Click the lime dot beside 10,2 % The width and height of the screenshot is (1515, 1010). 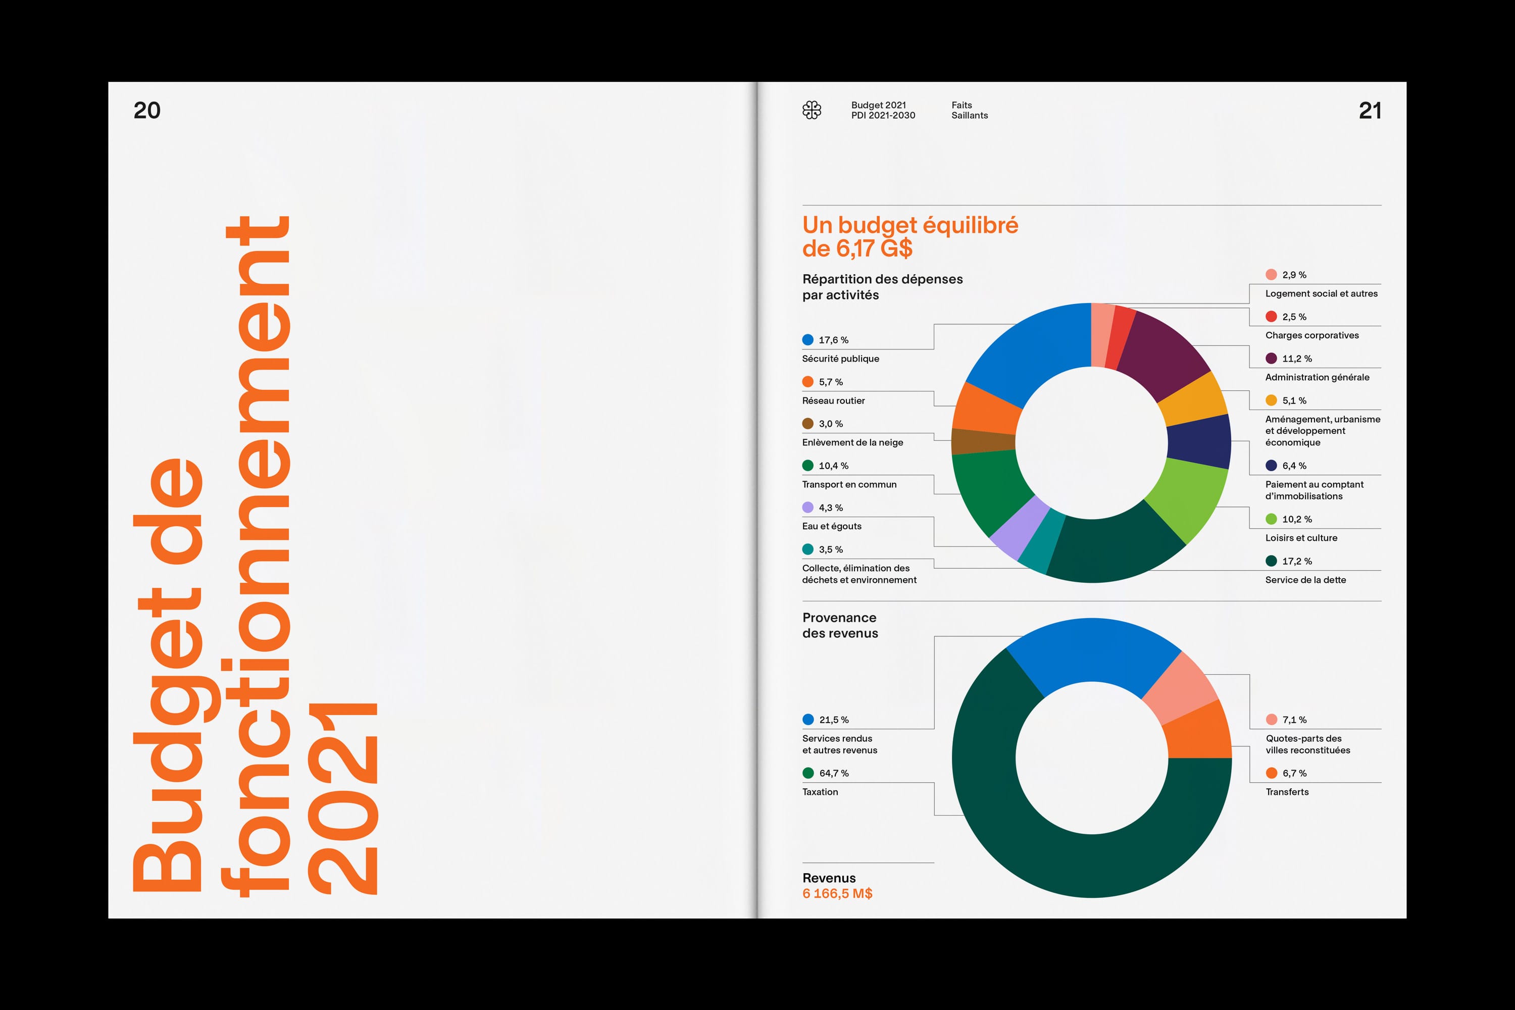1271,519
